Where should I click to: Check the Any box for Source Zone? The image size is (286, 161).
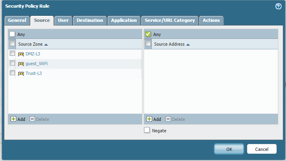(x=12, y=34)
